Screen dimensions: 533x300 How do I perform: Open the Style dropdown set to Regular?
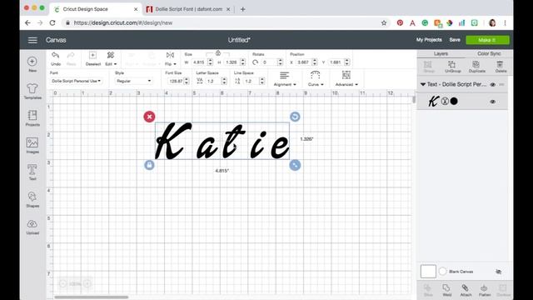(133, 81)
